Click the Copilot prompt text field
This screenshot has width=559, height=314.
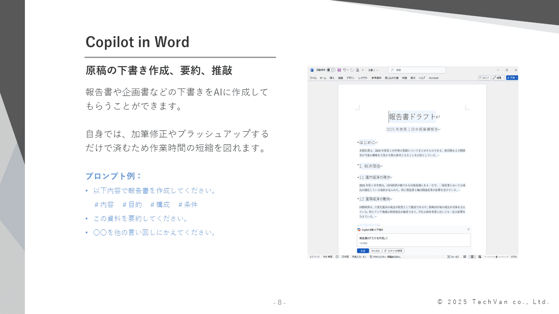414,240
